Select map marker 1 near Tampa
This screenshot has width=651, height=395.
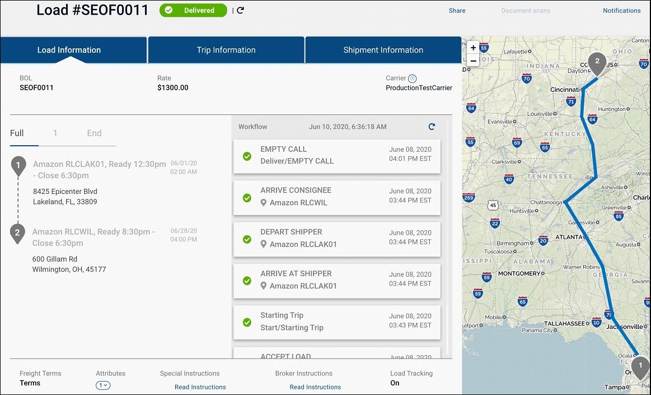pos(640,366)
